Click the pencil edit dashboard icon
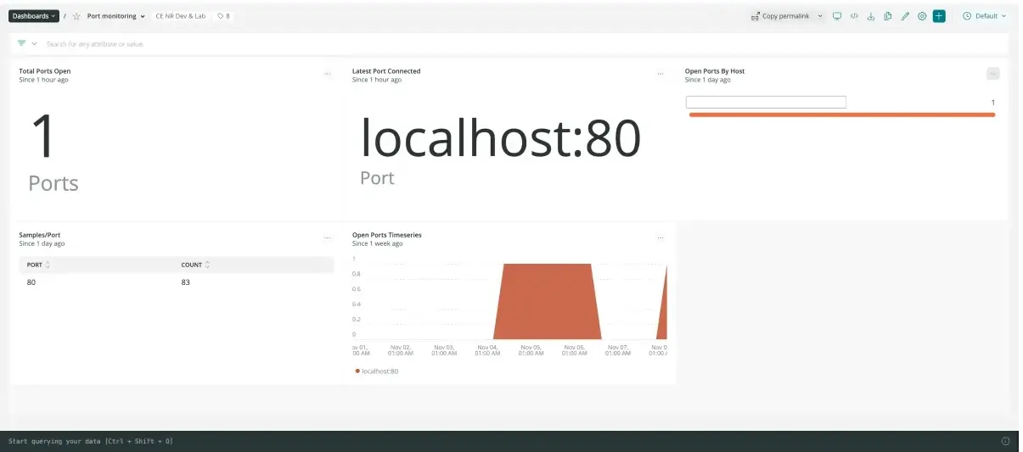The width and height of the screenshot is (1023, 452). coord(905,16)
